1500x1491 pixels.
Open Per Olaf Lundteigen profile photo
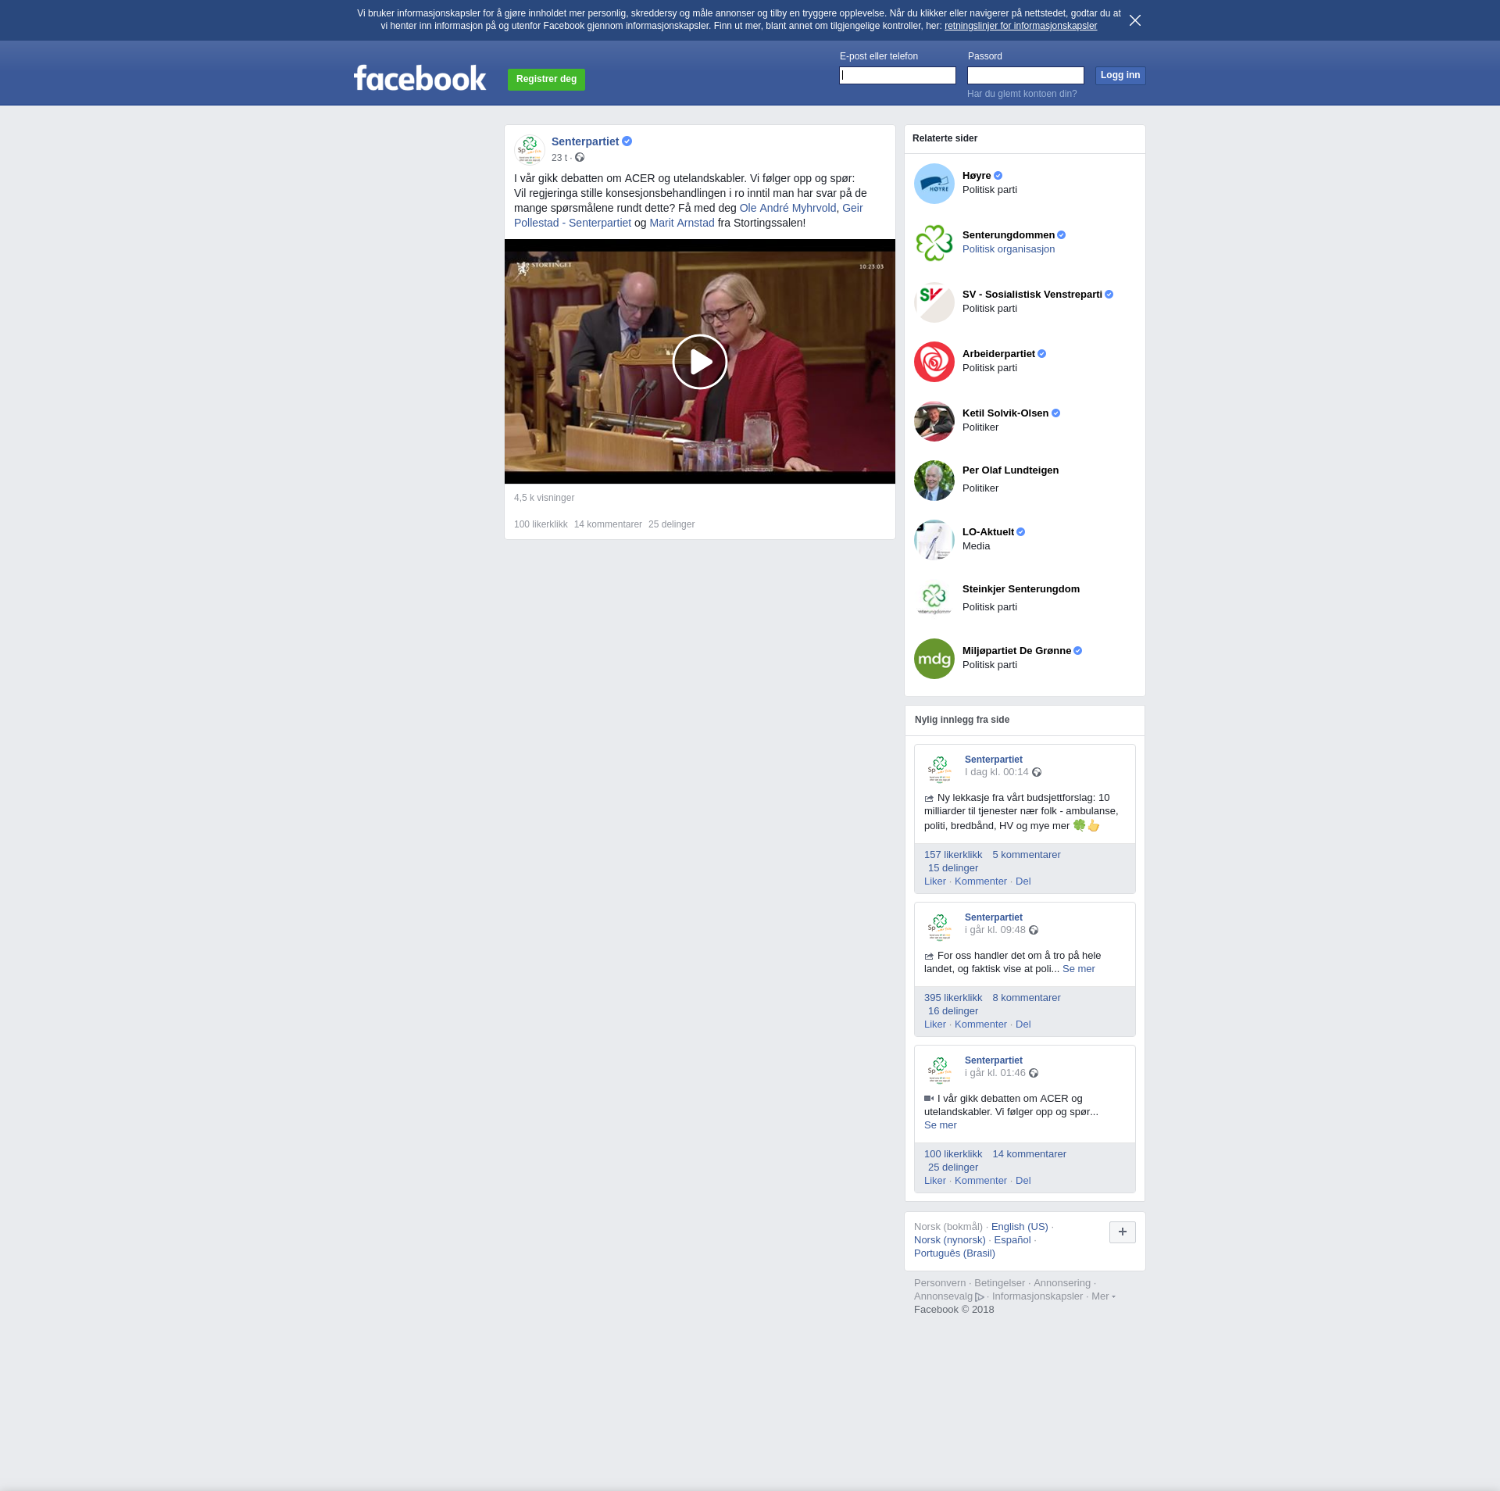(x=934, y=481)
